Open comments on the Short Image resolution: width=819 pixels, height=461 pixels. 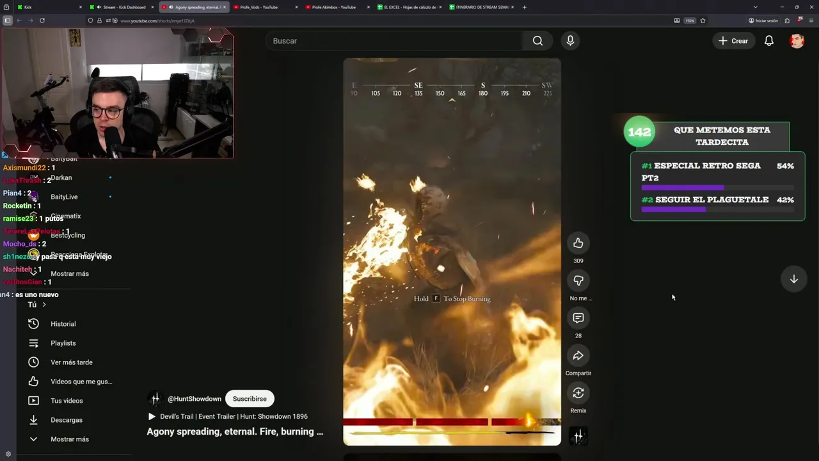tap(578, 318)
